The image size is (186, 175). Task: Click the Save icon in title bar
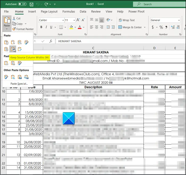pyautogui.click(x=31, y=4)
